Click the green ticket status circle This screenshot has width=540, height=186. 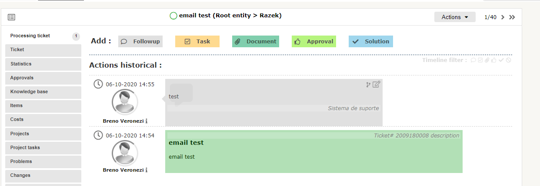(173, 16)
